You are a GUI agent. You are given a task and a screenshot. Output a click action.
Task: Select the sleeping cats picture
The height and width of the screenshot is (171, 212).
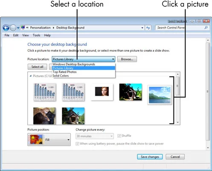44,116
